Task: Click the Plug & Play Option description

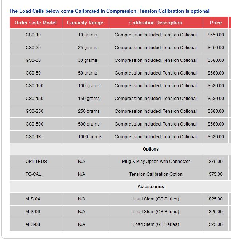Action: pos(156,162)
